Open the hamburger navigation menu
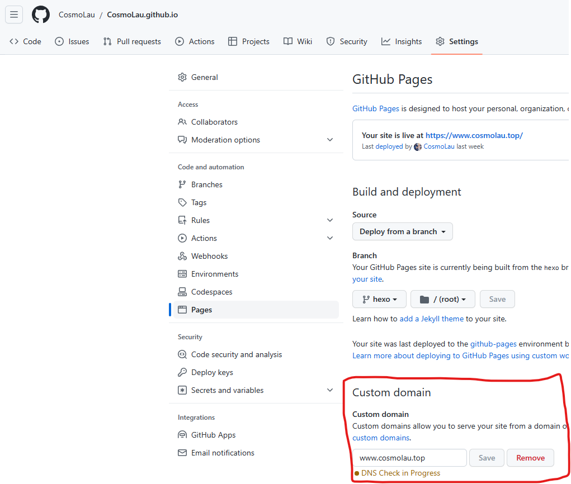Viewport: 571px width, 484px height. click(14, 15)
